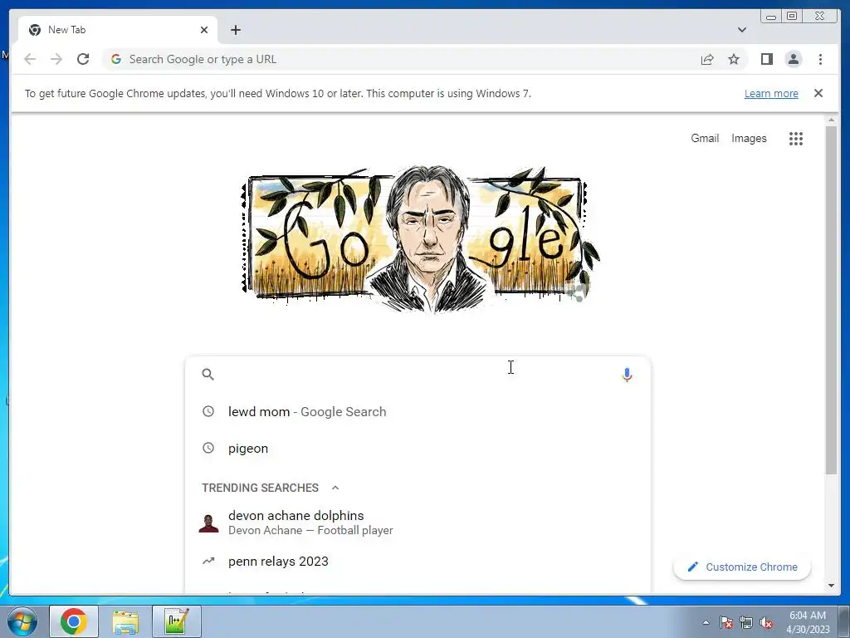
Task: Click the page vertical scrollbar
Action: coord(831,299)
